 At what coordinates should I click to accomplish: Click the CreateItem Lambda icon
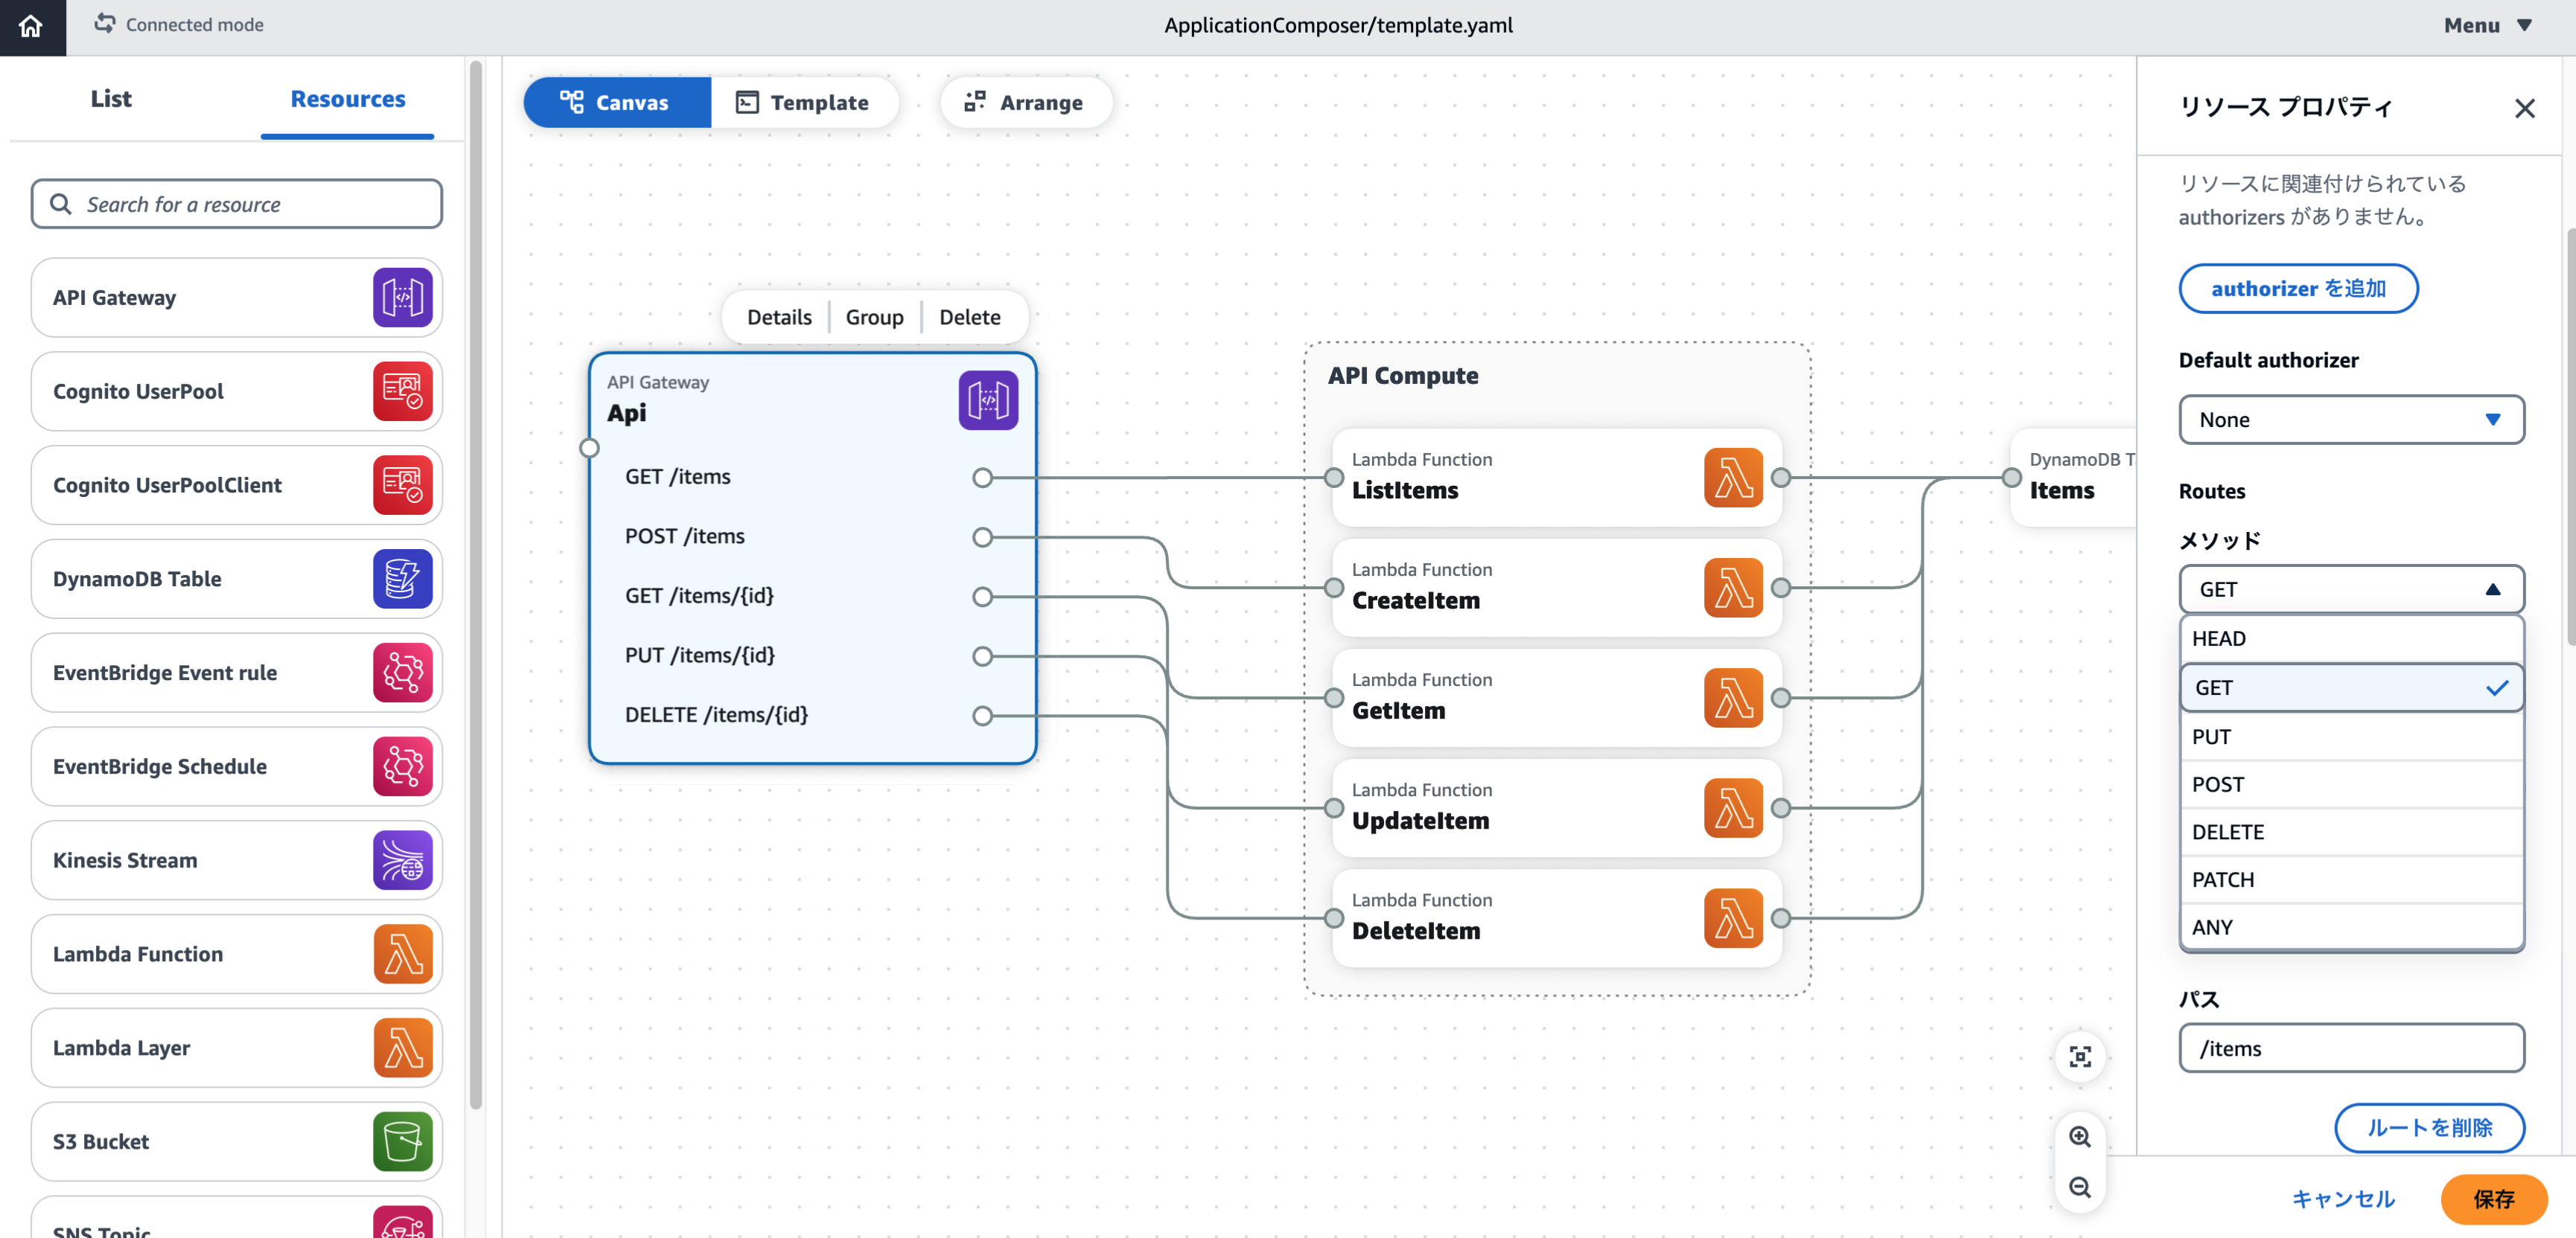pos(1733,588)
